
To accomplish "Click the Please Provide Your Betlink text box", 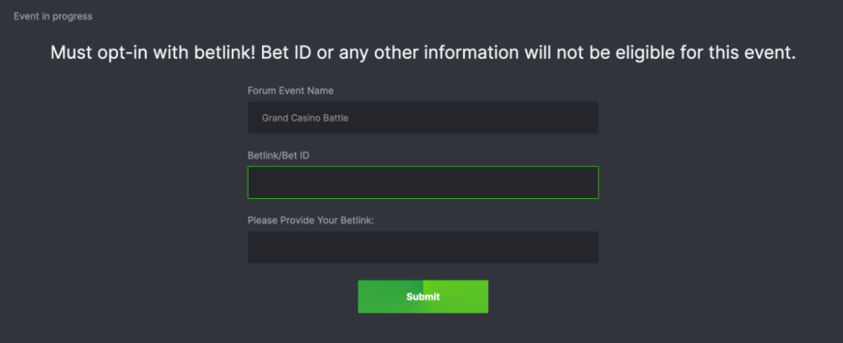I will tap(422, 248).
